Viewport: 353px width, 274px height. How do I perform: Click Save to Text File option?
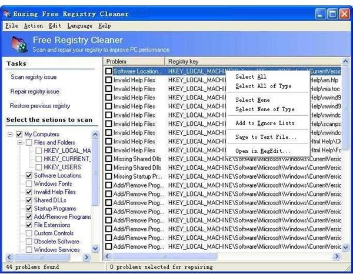266,137
